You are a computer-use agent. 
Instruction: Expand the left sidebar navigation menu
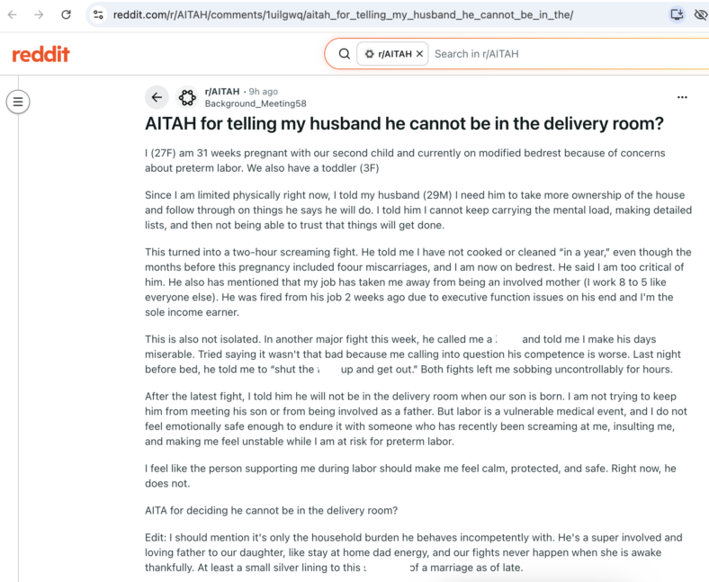point(18,102)
